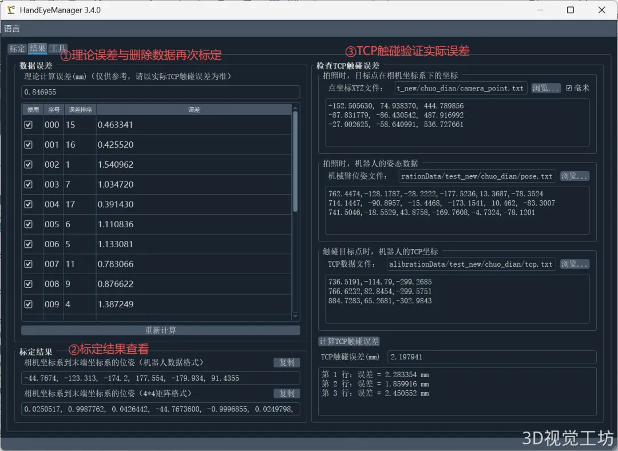Toggle the use checkbox for row 003
This screenshot has width=618, height=451.
click(x=29, y=184)
